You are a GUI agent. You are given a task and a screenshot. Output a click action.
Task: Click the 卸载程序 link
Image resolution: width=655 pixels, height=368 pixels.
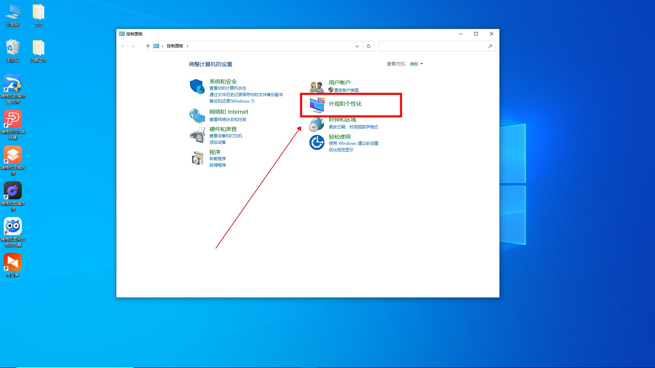[x=217, y=159]
